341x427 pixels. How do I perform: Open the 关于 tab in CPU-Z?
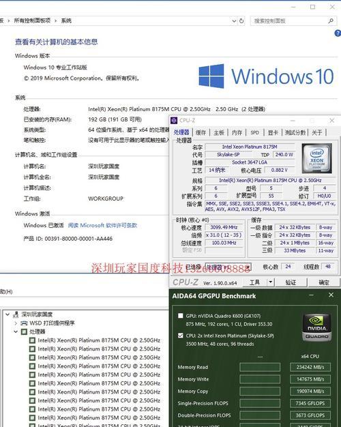click(316, 132)
